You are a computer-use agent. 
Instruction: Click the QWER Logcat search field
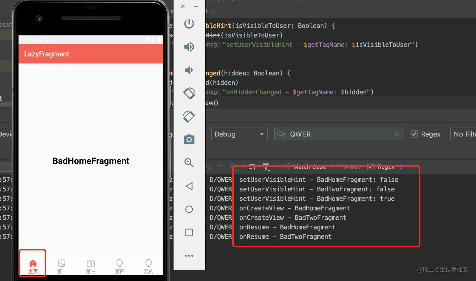click(339, 134)
